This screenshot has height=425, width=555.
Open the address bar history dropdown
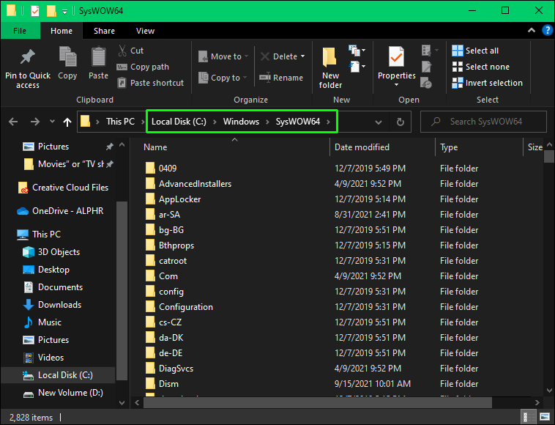click(x=378, y=122)
